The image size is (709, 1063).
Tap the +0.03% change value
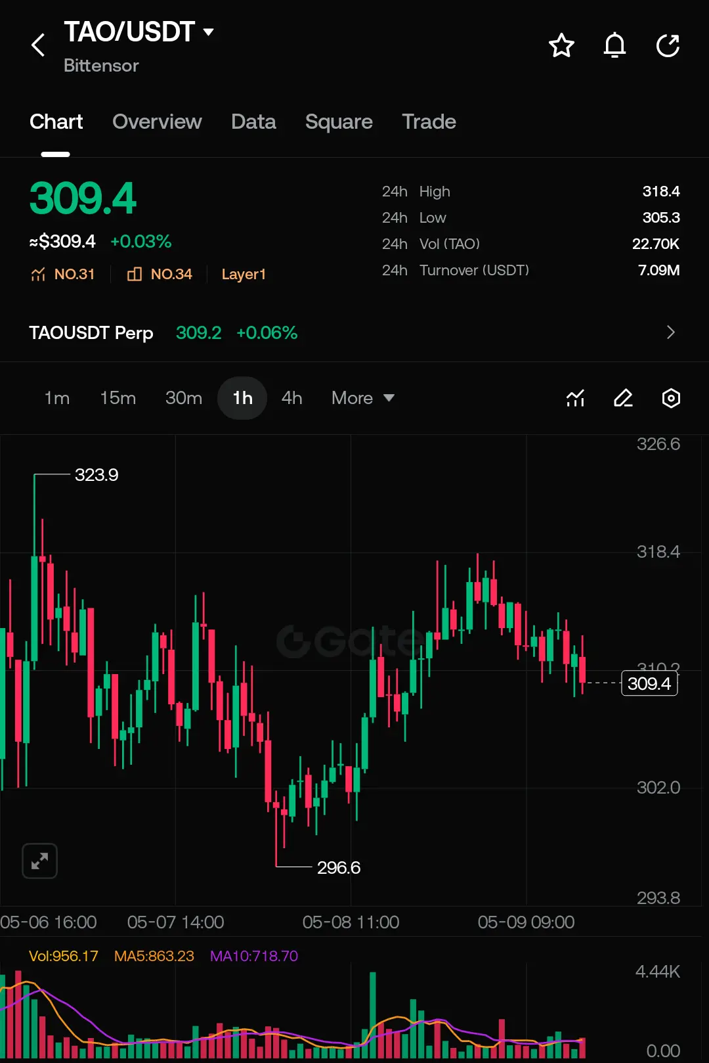tap(141, 241)
